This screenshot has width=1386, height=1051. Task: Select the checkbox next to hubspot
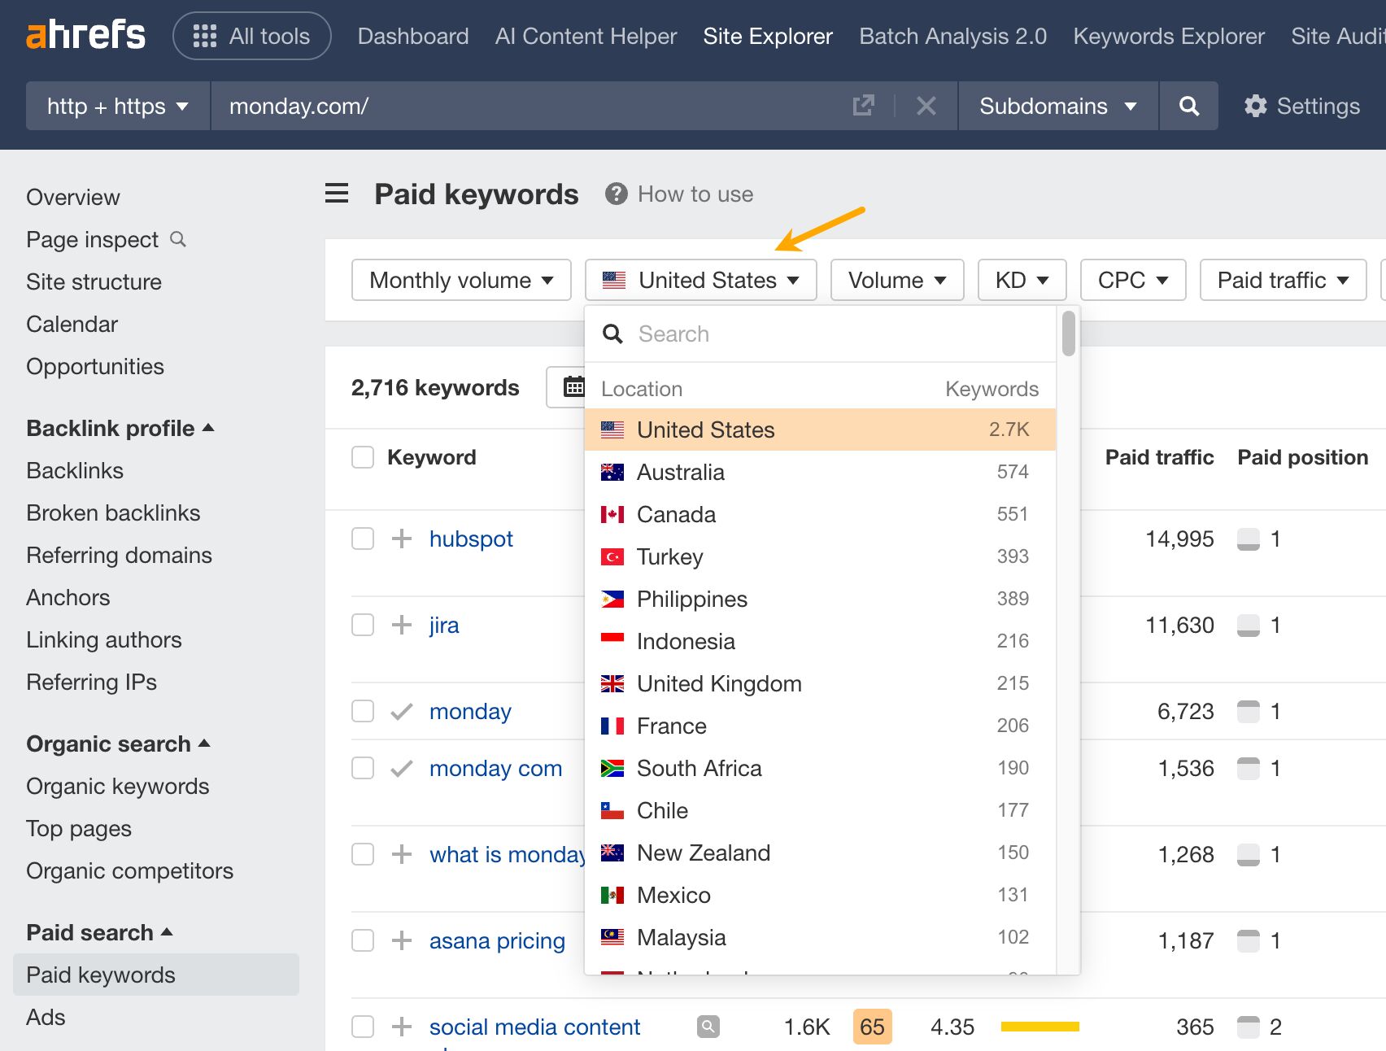(362, 538)
